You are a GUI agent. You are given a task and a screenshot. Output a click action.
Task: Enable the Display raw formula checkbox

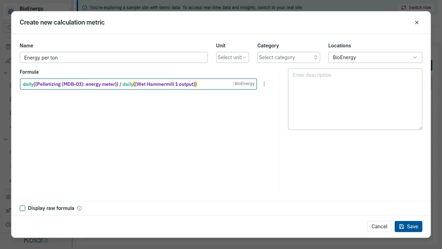coord(22,208)
